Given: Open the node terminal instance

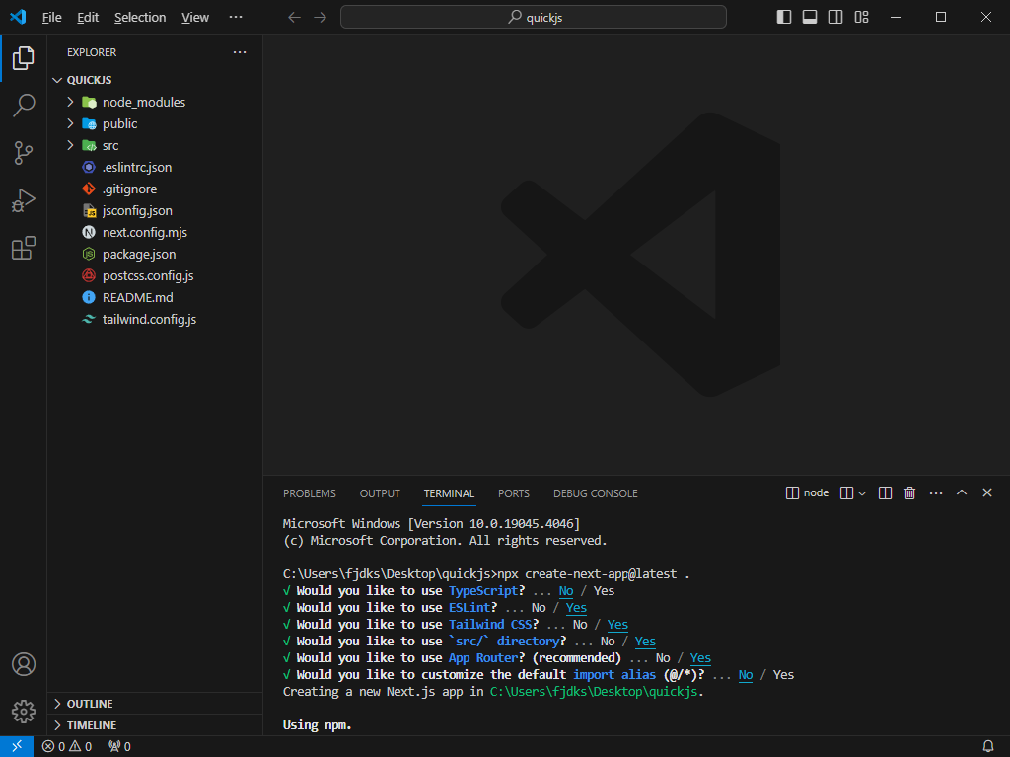Looking at the screenshot, I should click(807, 492).
